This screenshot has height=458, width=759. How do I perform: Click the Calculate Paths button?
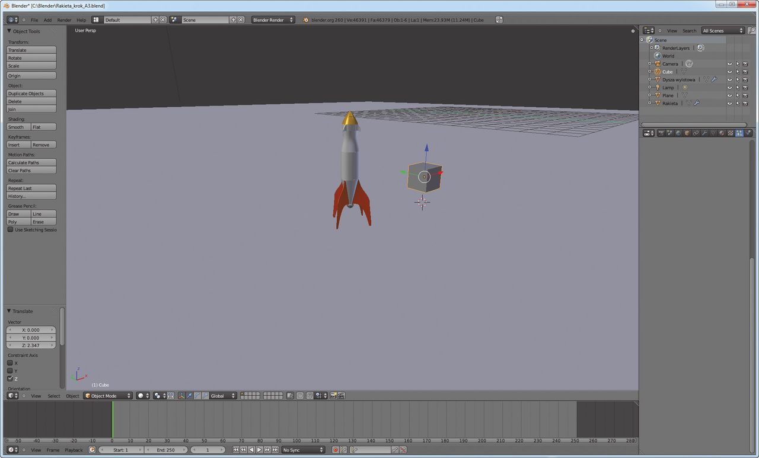31,162
